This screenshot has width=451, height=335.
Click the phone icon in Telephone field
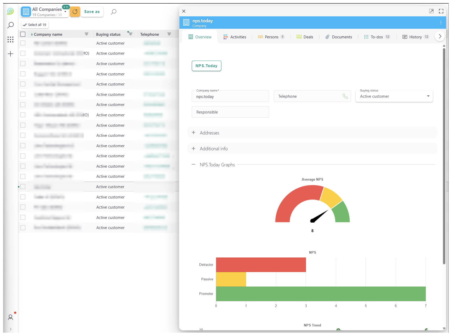tap(345, 96)
